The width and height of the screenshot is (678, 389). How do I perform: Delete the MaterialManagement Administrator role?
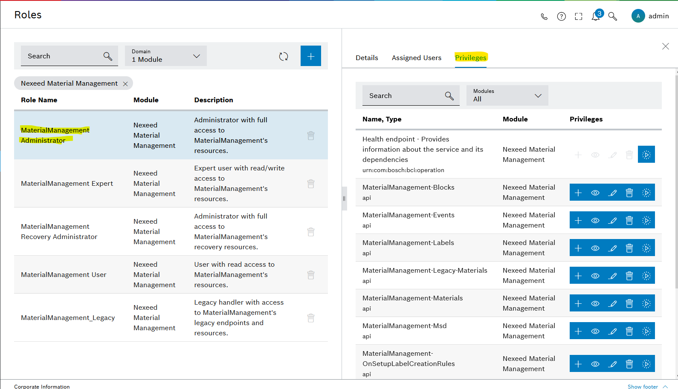pyautogui.click(x=311, y=135)
